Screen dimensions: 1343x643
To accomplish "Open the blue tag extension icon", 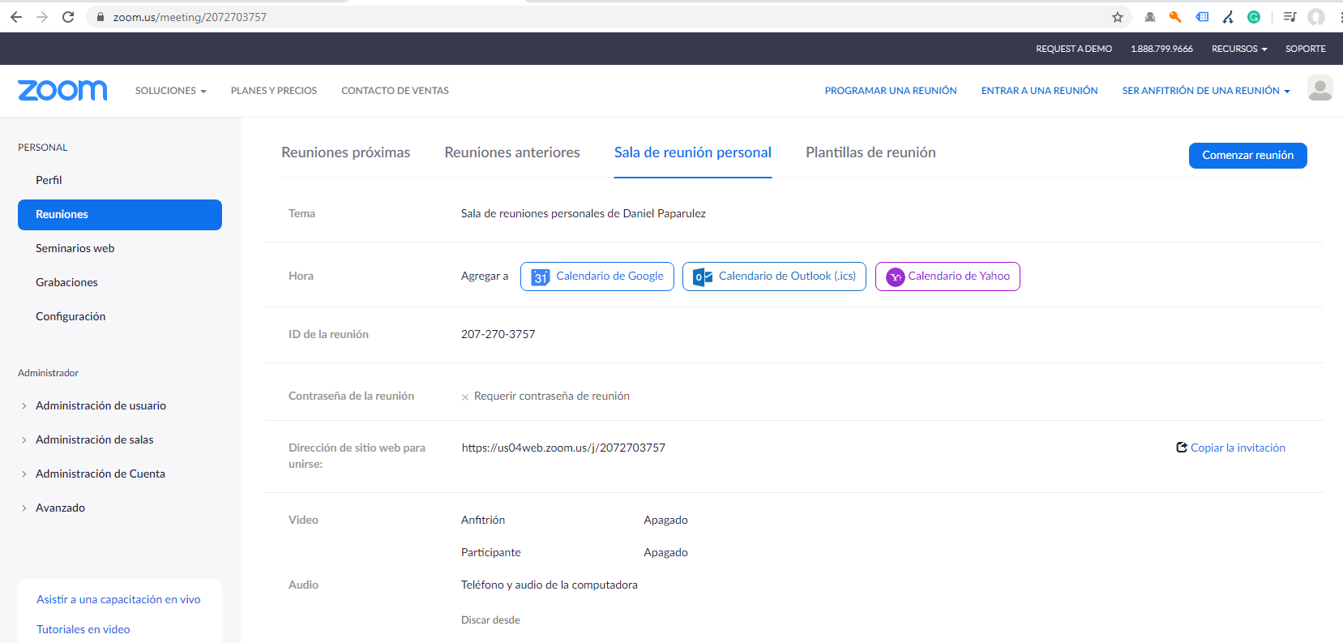I will [x=1202, y=17].
